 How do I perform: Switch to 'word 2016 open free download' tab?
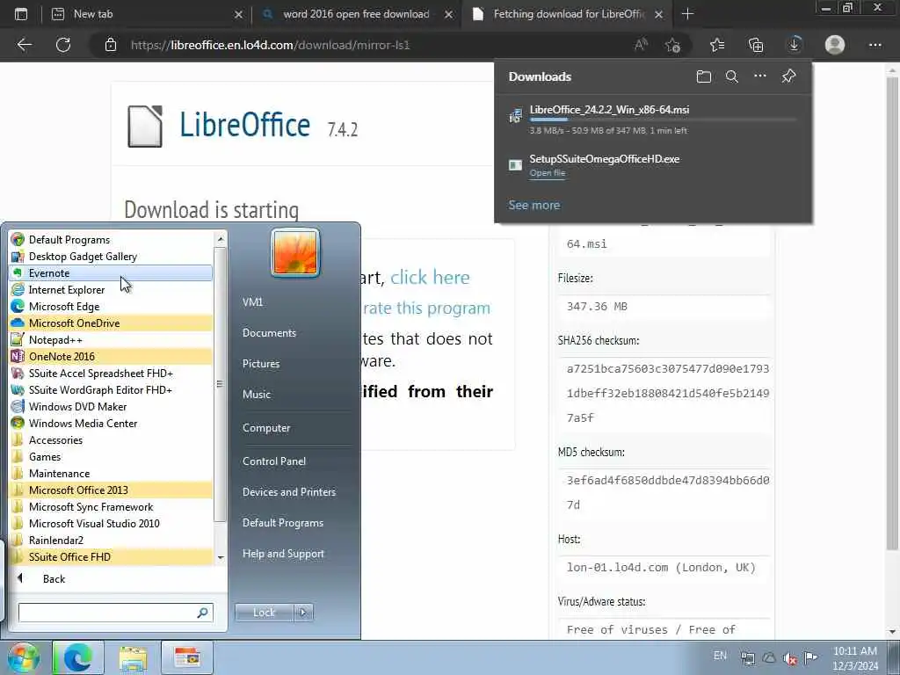coord(357,14)
